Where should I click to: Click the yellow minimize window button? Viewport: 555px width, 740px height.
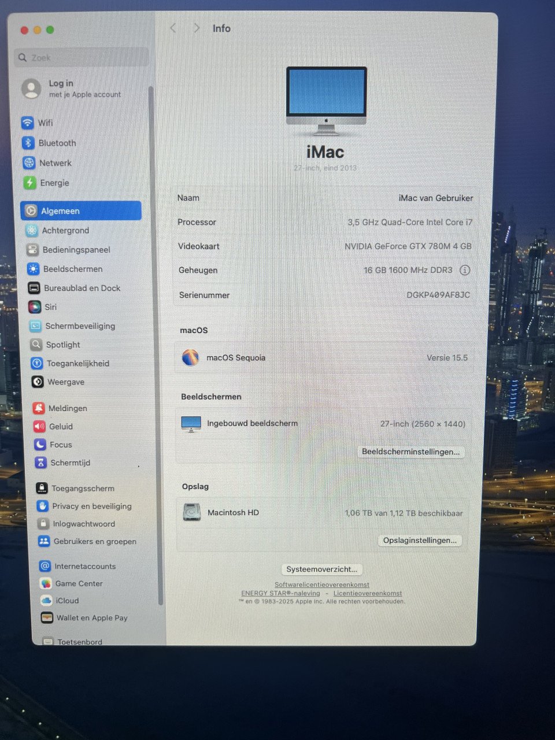pyautogui.click(x=37, y=30)
